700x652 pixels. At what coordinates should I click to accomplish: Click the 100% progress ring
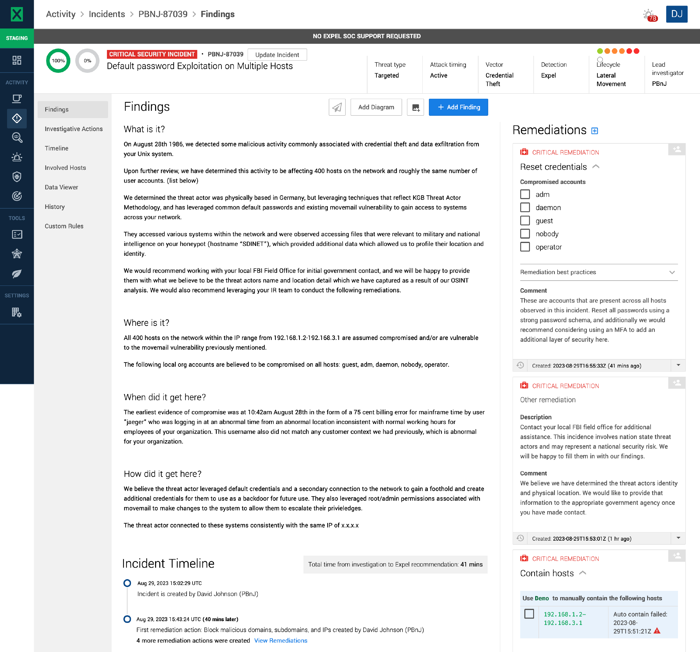pyautogui.click(x=58, y=61)
